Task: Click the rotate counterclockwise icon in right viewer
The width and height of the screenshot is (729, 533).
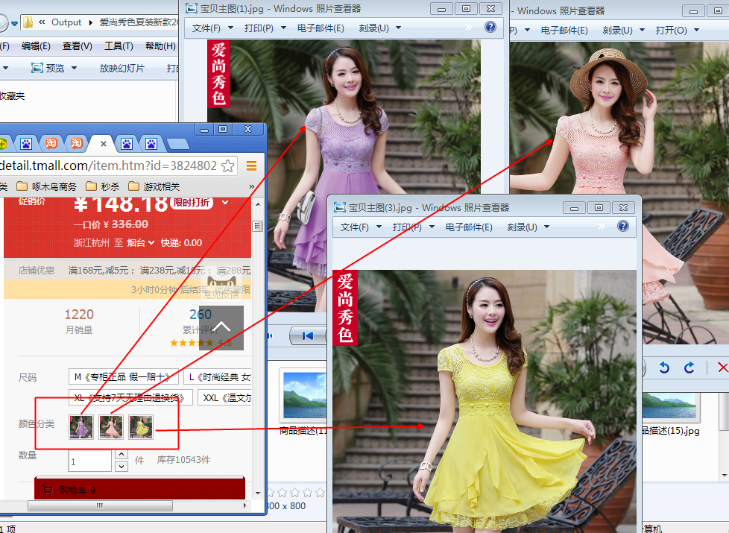Action: (664, 368)
